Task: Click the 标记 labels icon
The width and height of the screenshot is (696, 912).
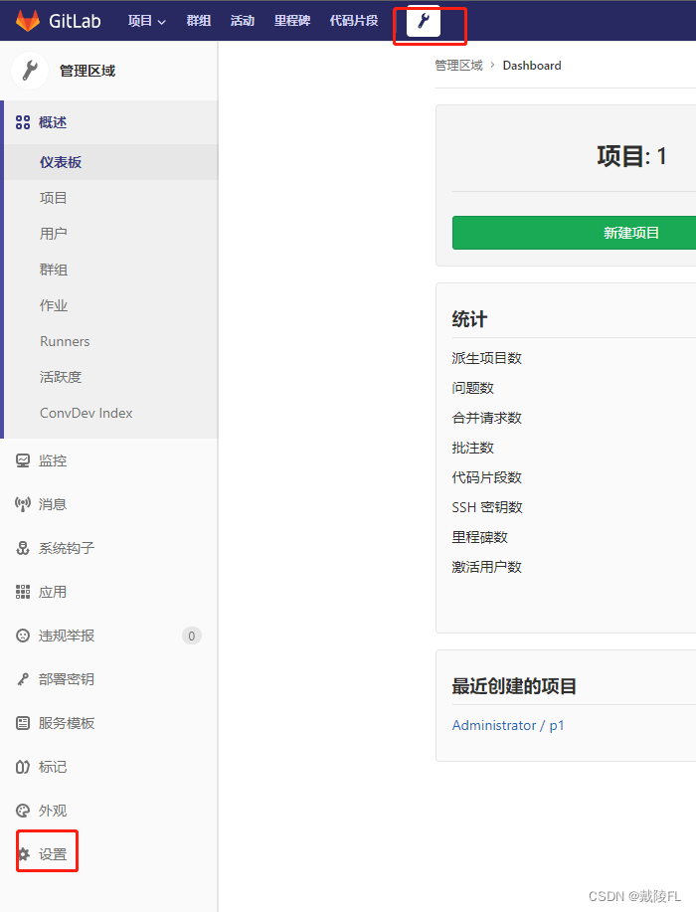Action: pos(23,767)
